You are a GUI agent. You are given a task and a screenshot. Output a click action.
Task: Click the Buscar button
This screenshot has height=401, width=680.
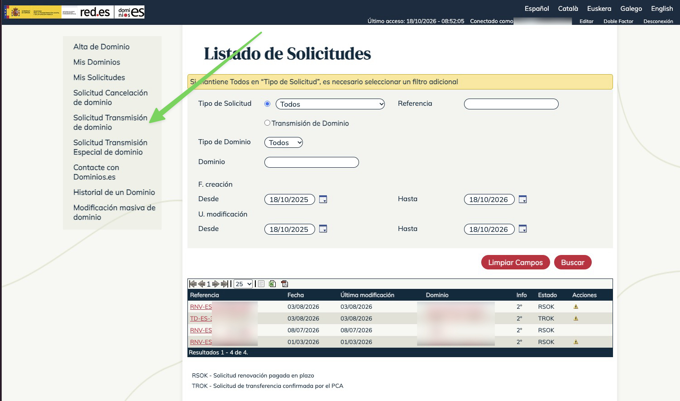coord(573,262)
